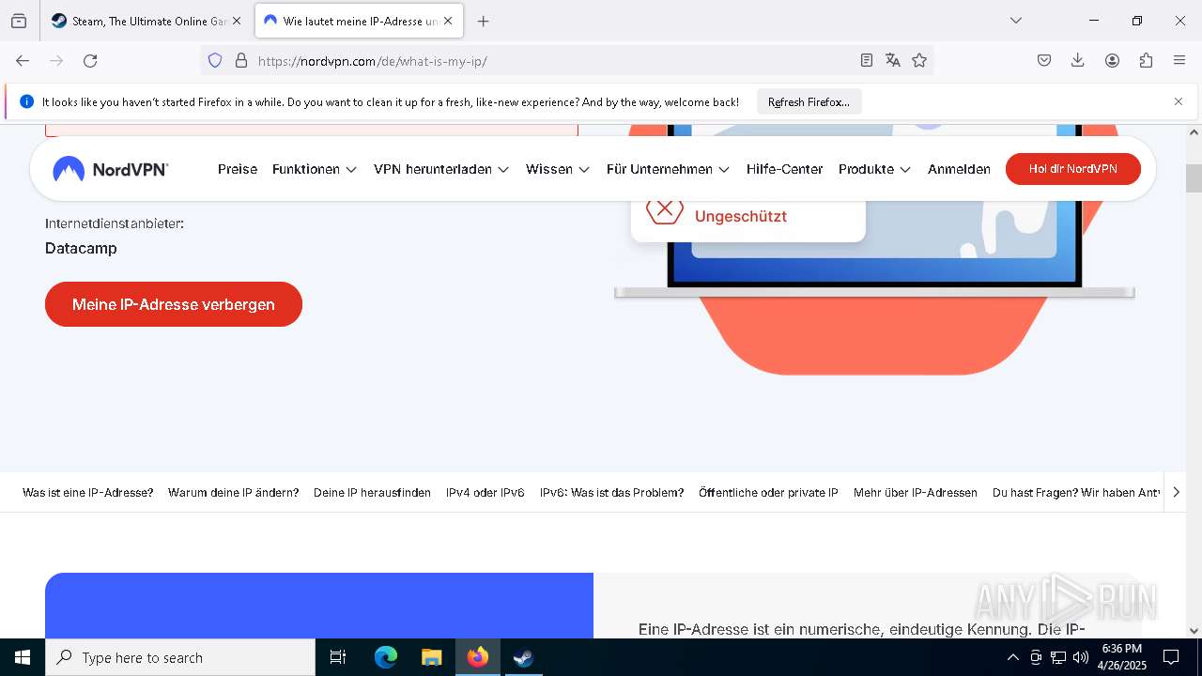Open Firefox View tab list icon

point(19,21)
